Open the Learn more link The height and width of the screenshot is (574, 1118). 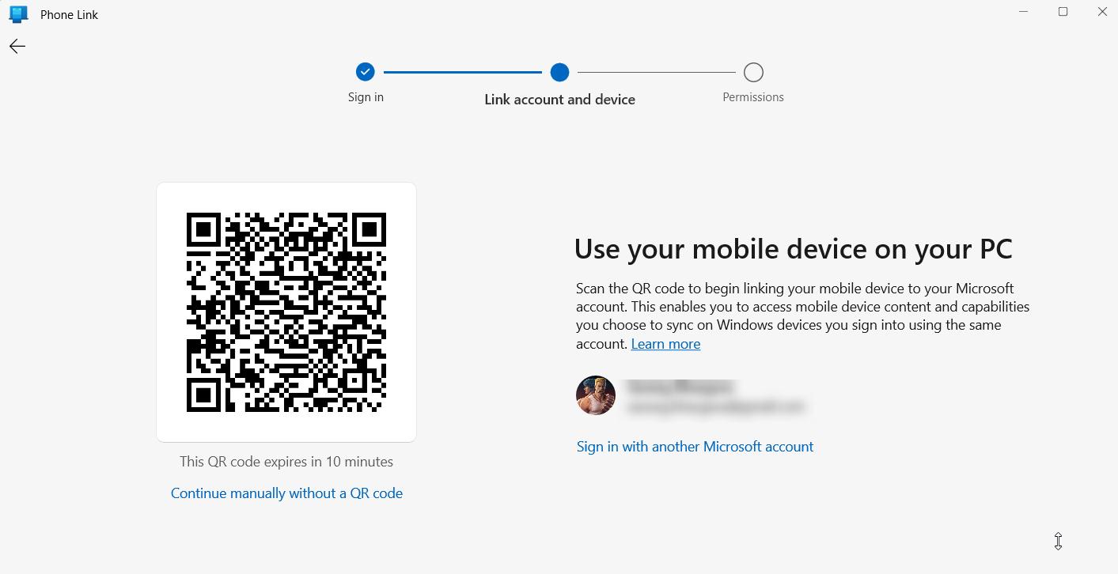[665, 344]
